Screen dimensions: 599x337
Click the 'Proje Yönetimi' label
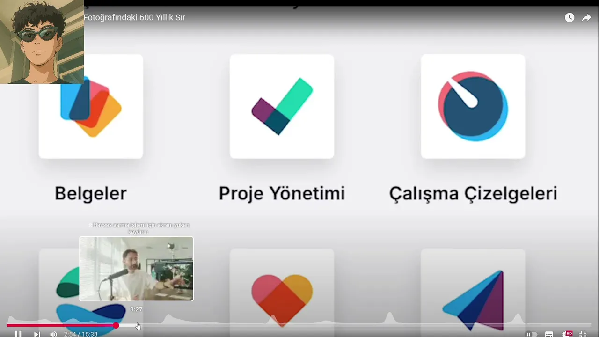(x=282, y=193)
